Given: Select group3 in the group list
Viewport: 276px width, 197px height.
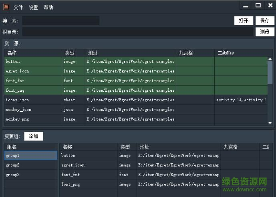Looking at the screenshot, I should pos(30,175).
